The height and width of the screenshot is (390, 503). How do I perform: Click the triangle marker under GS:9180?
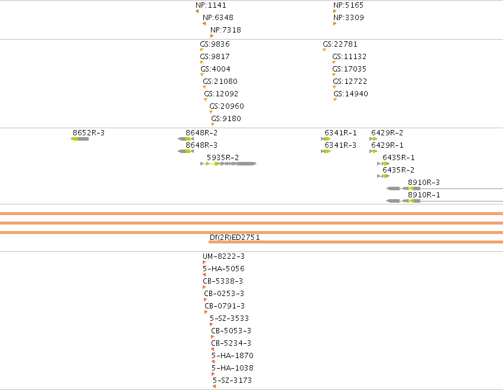point(213,125)
